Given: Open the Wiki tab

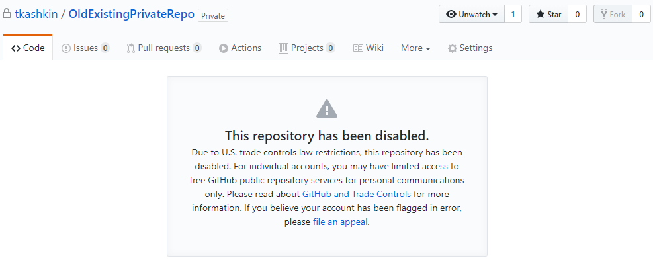Looking at the screenshot, I should (x=369, y=48).
